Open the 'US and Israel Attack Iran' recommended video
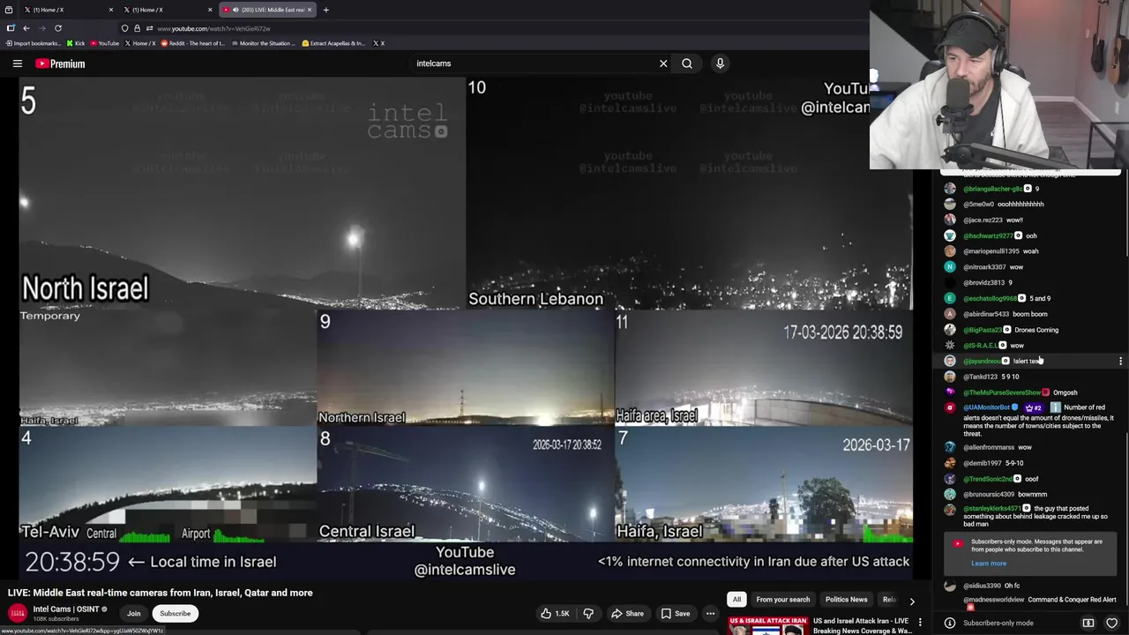Image resolution: width=1129 pixels, height=635 pixels. tap(863, 625)
